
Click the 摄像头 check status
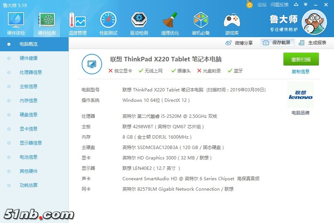coord(181,71)
